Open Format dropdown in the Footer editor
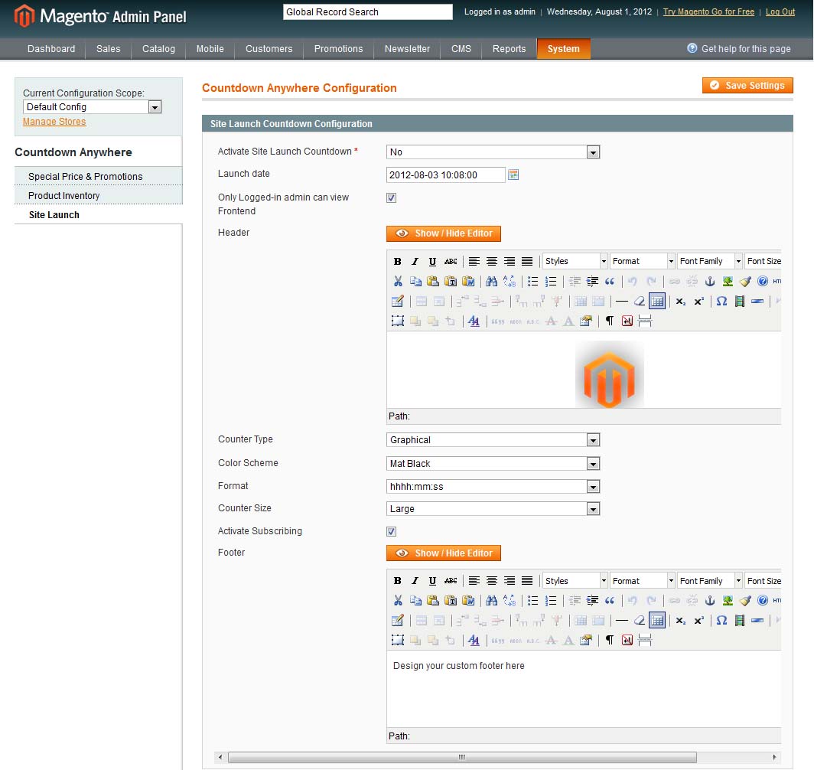The image size is (814, 770). tap(642, 581)
